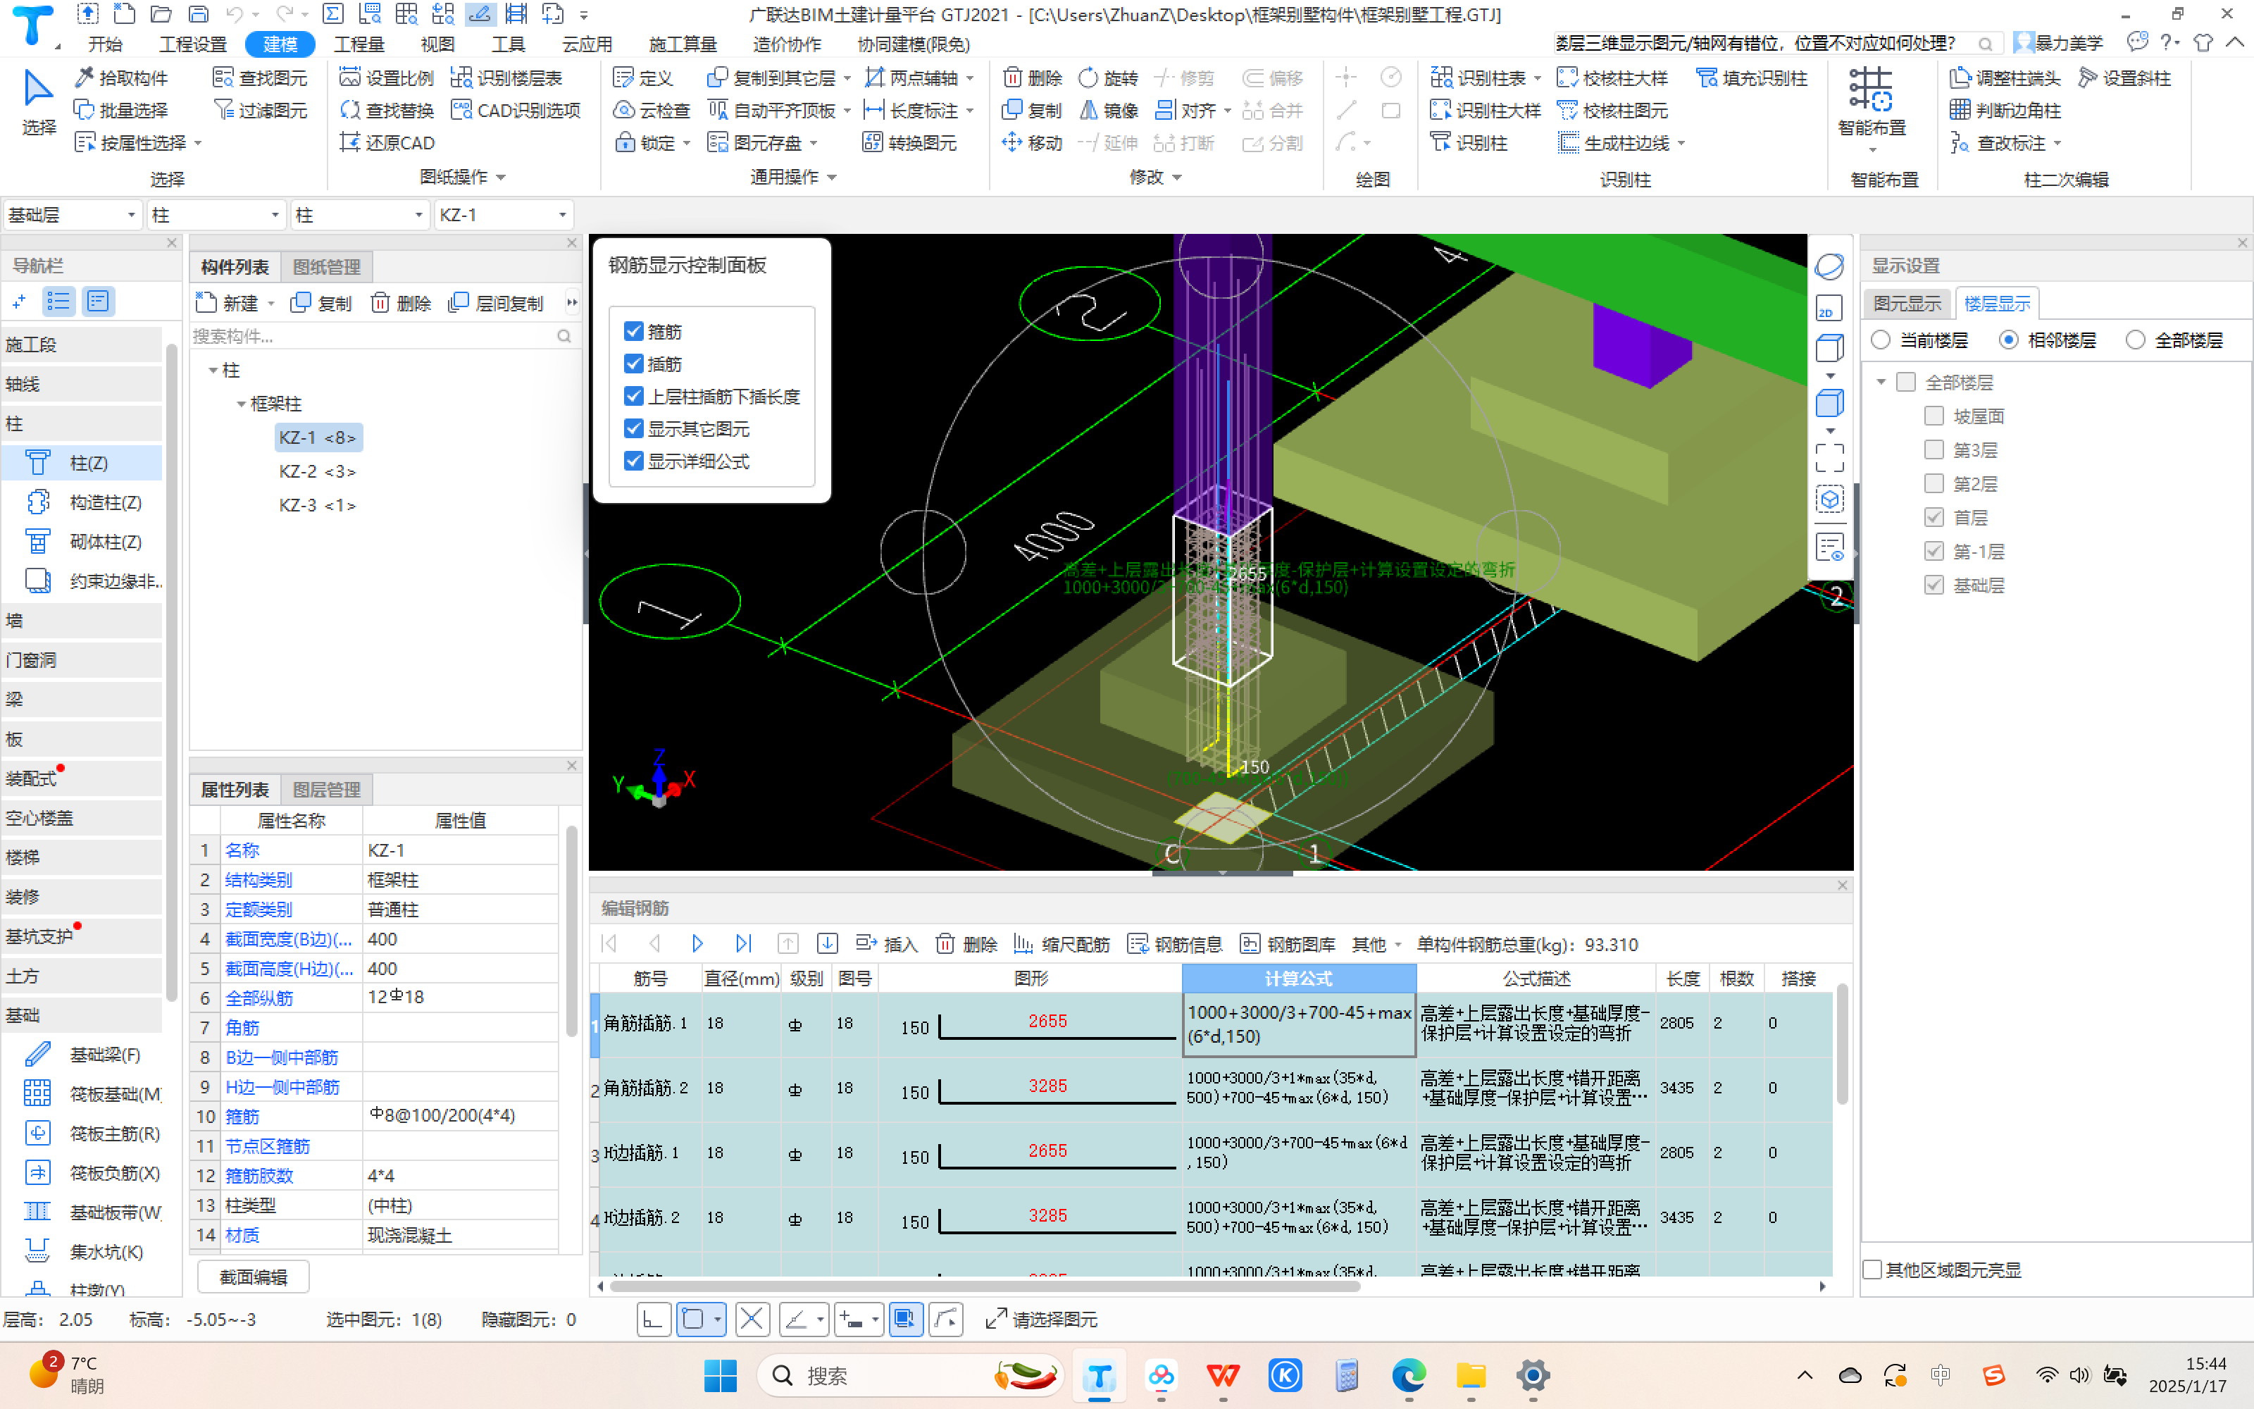The image size is (2254, 1409).
Task: Open 钢筋图库 rebar library
Action: (1287, 944)
